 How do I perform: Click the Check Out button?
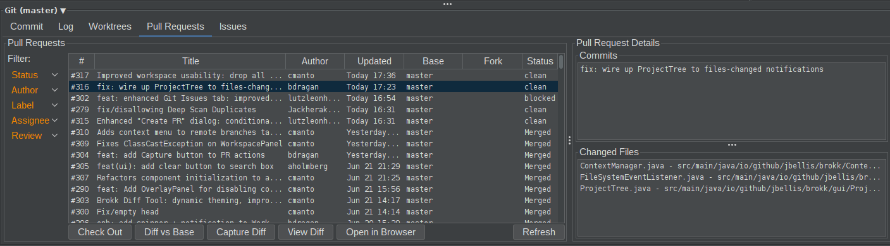pyautogui.click(x=100, y=232)
